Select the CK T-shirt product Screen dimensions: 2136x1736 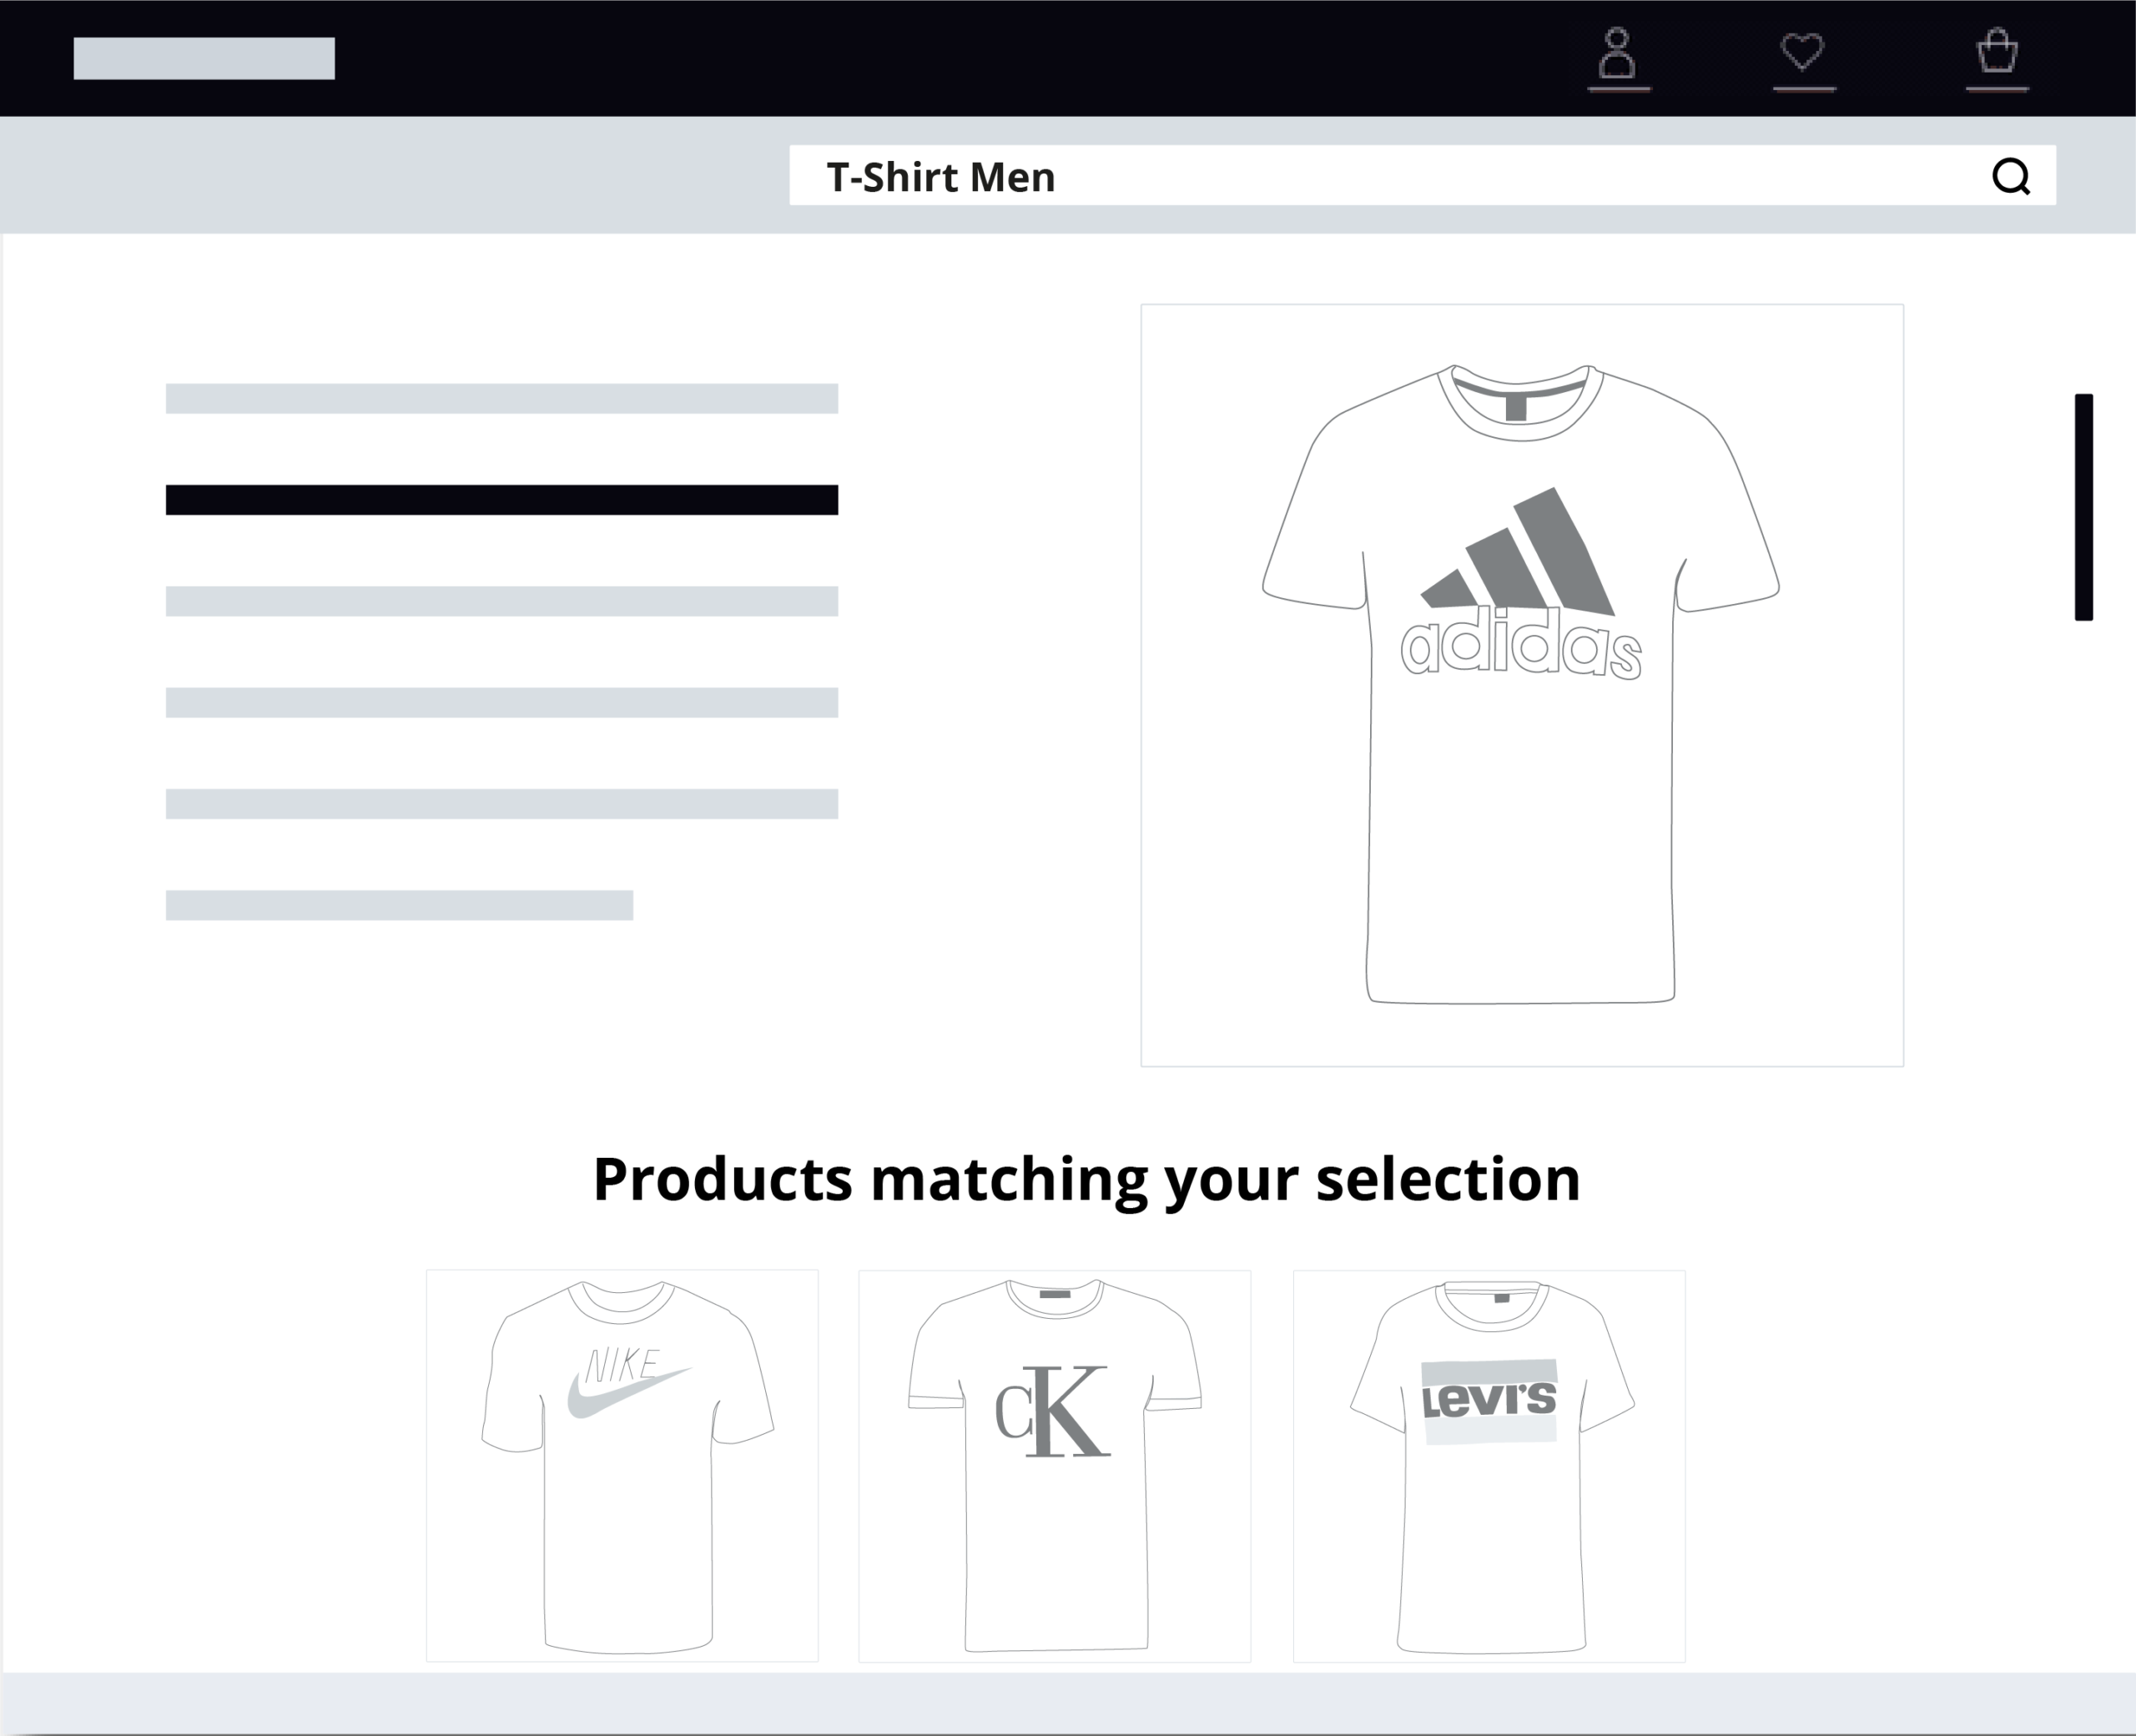pos(1055,1466)
